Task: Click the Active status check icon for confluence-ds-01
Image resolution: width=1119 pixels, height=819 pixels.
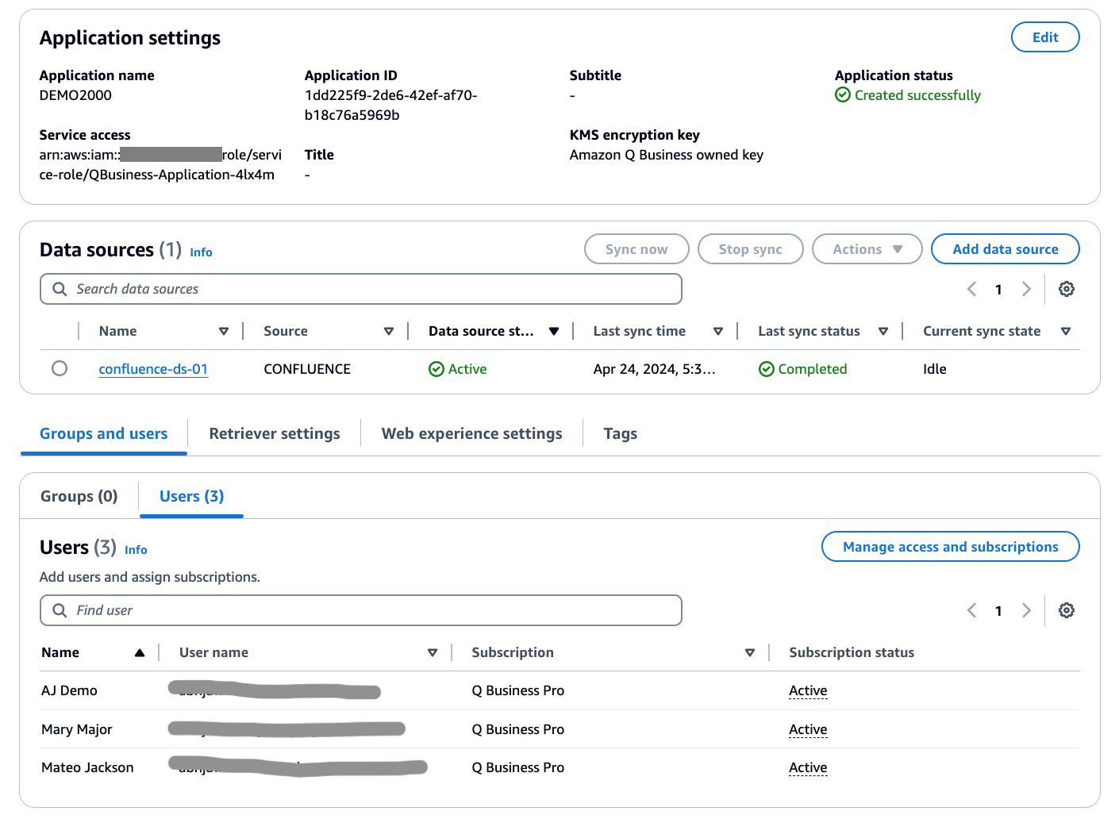Action: (x=436, y=369)
